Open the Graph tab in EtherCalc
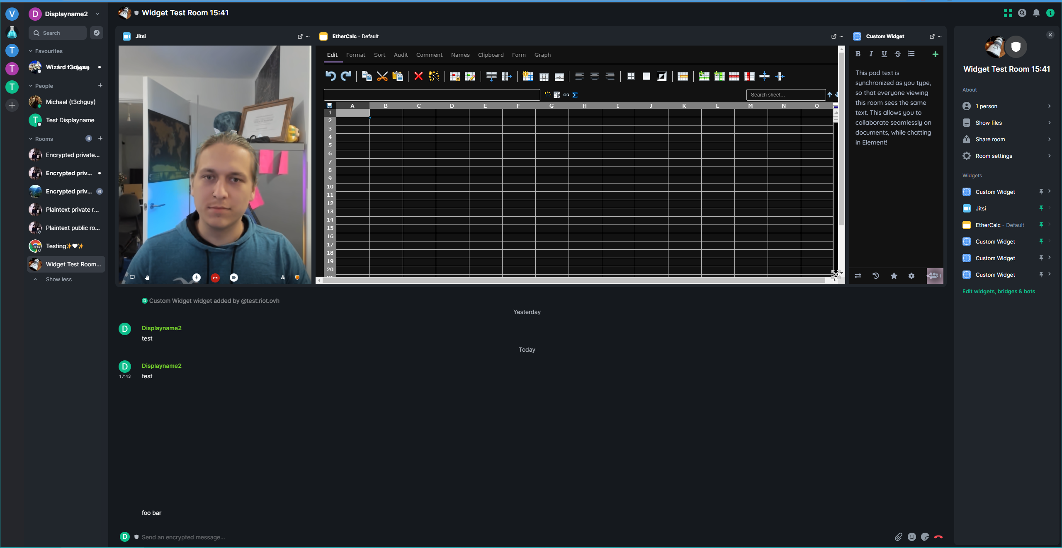The image size is (1062, 548). pos(542,55)
